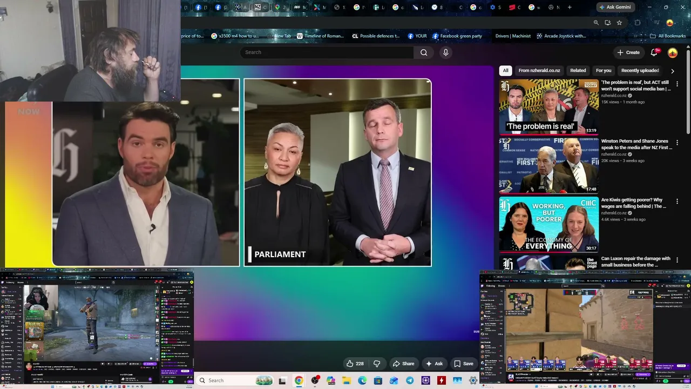This screenshot has width=691, height=389.
Task: Open 'Timeline of Roman...' bookmark
Action: pyautogui.click(x=320, y=36)
